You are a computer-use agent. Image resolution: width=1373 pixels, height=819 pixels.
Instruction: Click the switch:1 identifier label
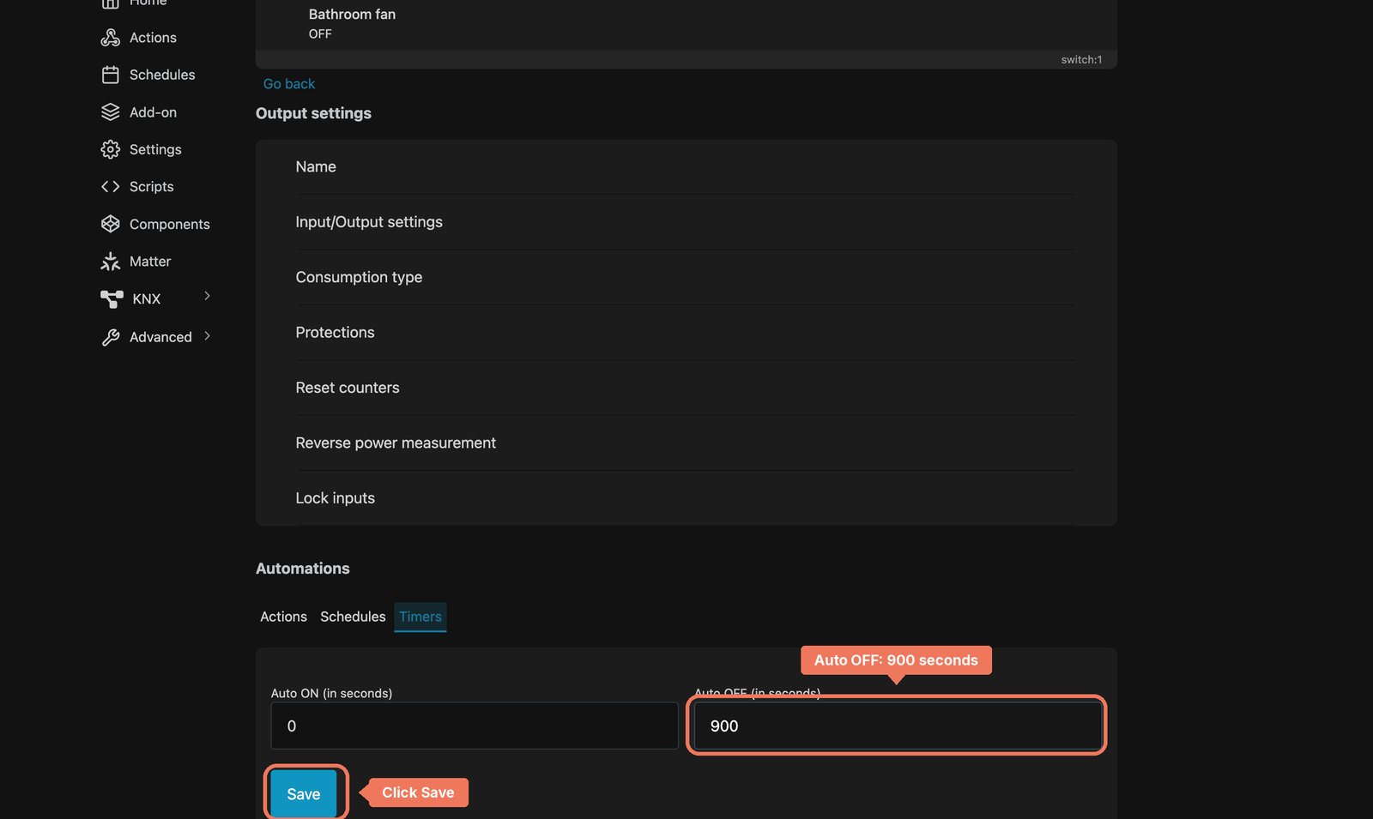[1081, 60]
